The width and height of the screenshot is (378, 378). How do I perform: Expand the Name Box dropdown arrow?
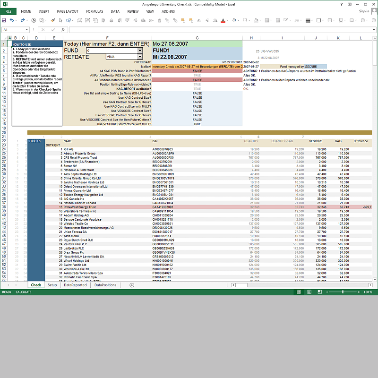(x=26, y=30)
